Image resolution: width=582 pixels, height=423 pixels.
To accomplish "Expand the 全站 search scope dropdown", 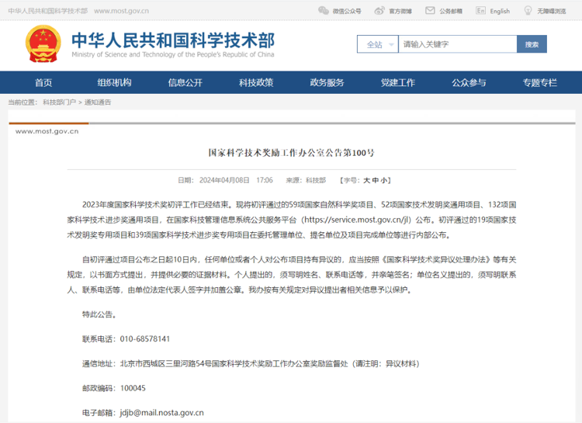I will pyautogui.click(x=377, y=44).
